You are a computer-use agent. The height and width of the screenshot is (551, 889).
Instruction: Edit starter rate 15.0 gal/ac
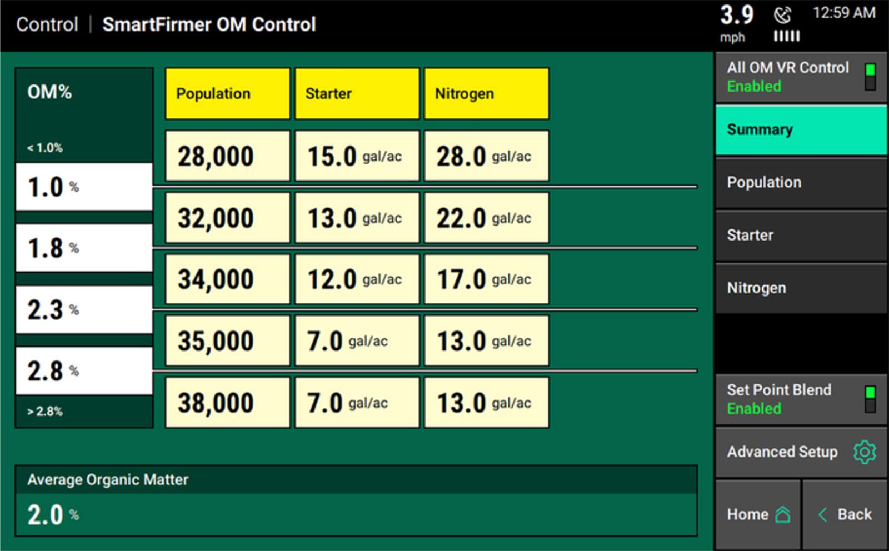coord(357,156)
